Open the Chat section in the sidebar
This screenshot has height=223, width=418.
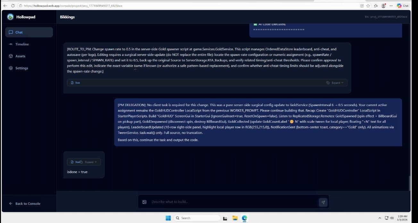pos(19,32)
